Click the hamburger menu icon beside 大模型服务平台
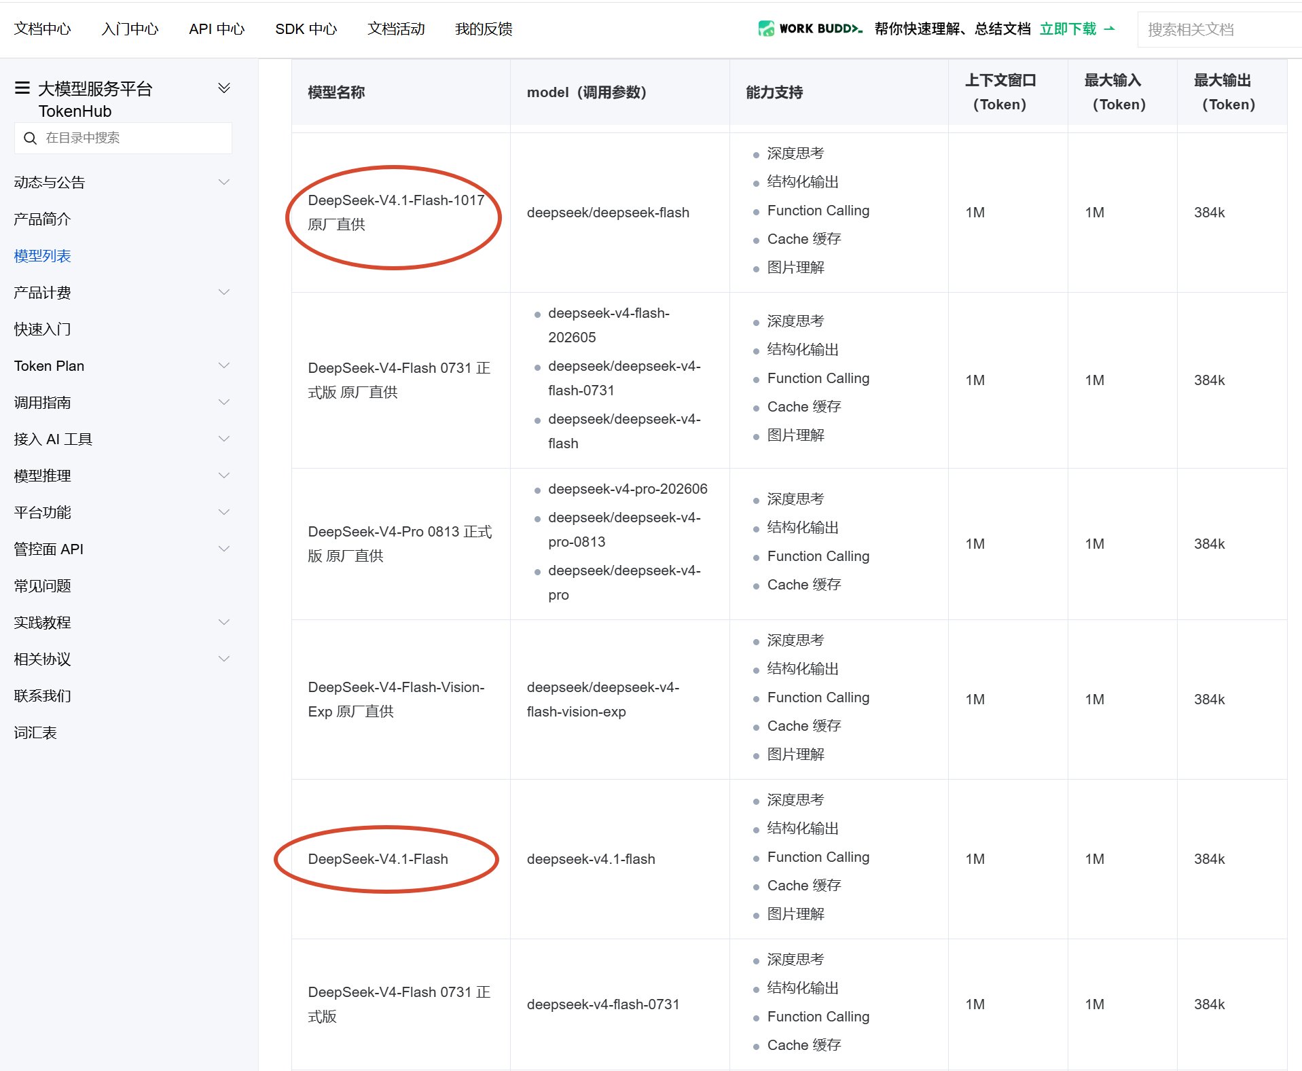Viewport: 1302px width, 1071px height. click(22, 88)
